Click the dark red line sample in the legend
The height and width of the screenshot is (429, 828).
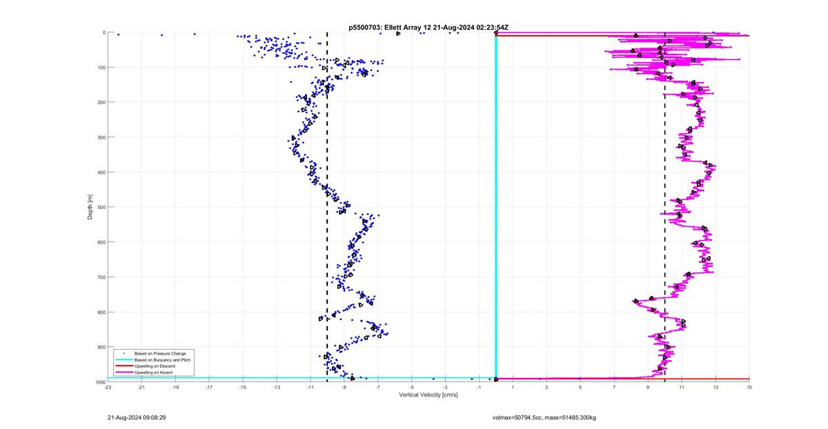pos(124,366)
